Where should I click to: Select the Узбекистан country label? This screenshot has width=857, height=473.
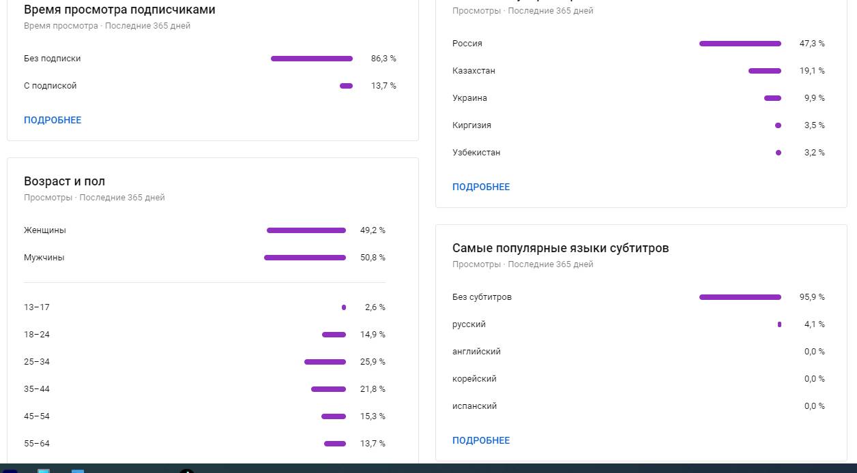click(476, 153)
